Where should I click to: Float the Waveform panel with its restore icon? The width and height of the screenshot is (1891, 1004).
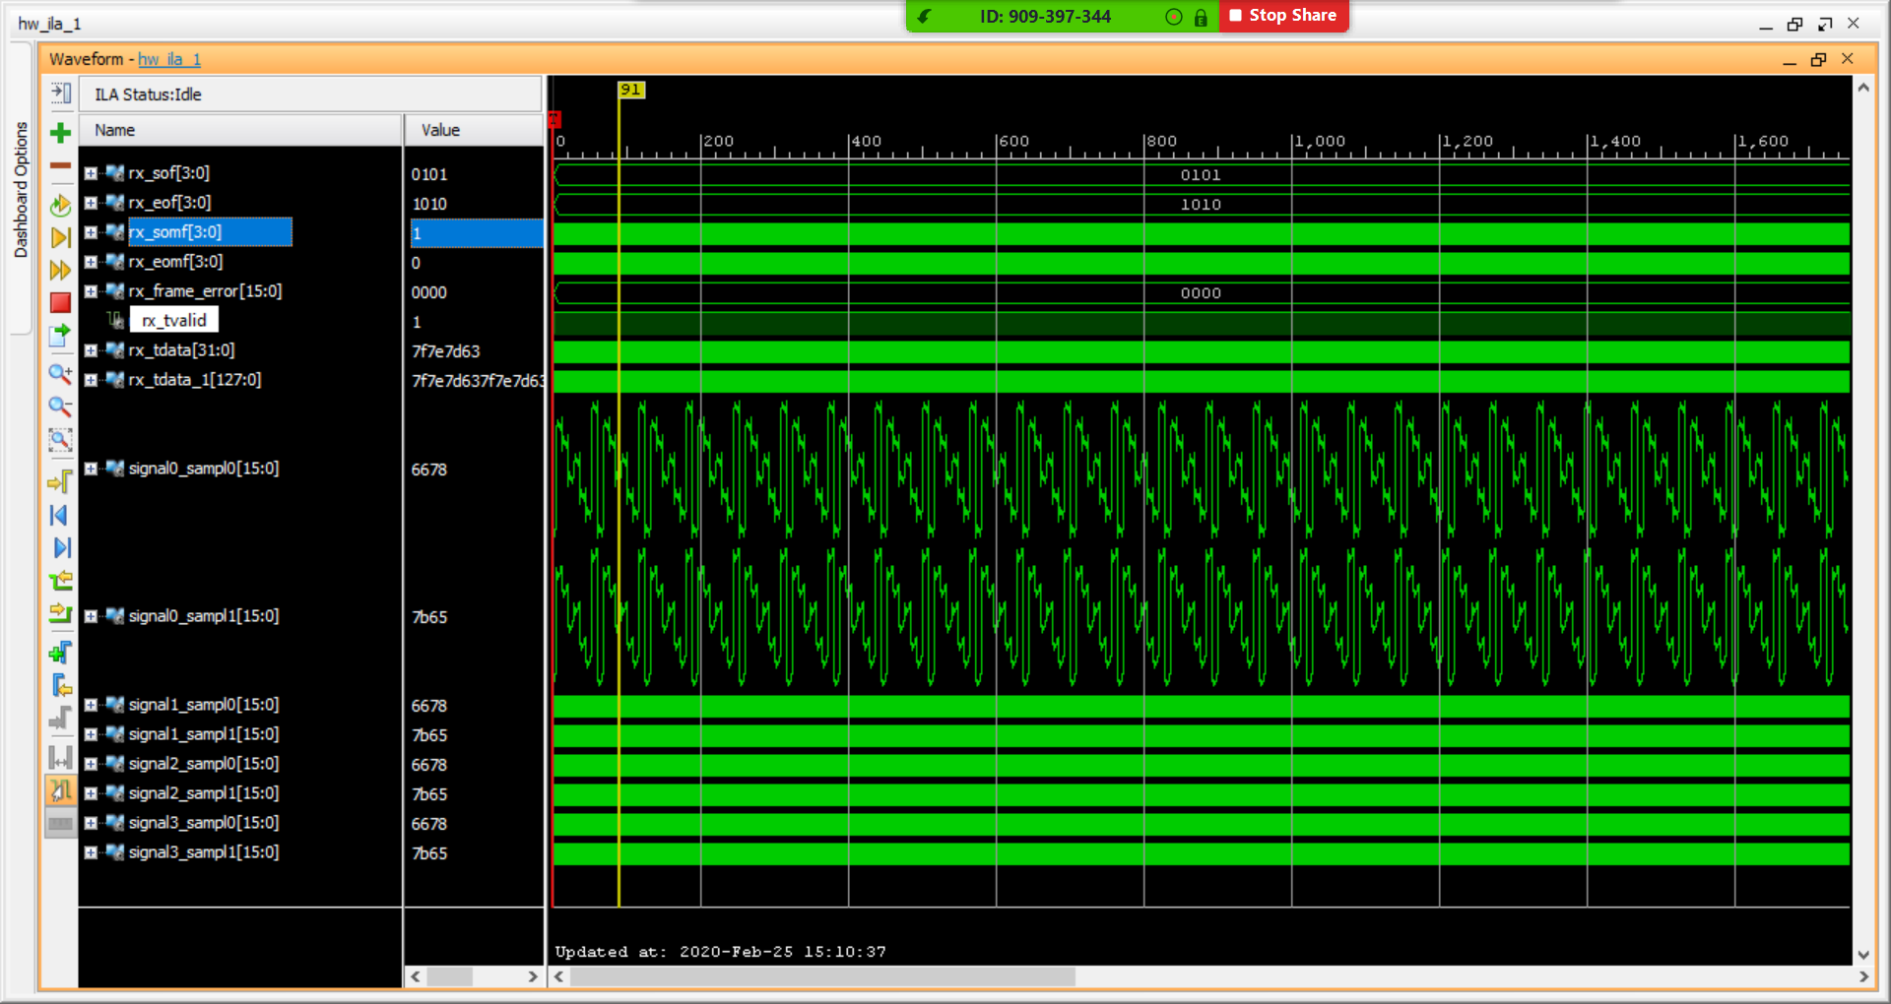tap(1818, 60)
